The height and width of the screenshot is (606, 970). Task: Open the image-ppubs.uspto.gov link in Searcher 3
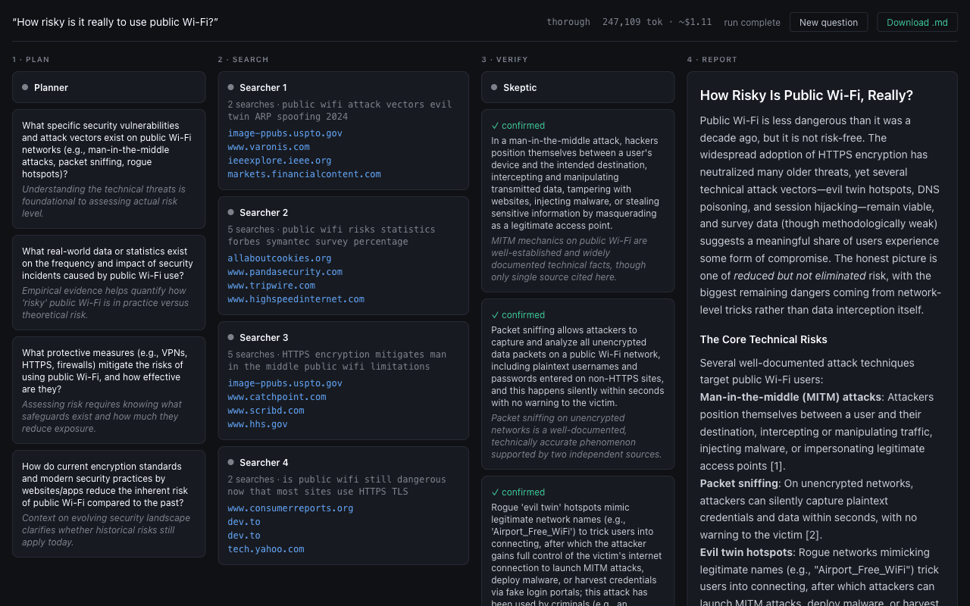[x=285, y=383]
